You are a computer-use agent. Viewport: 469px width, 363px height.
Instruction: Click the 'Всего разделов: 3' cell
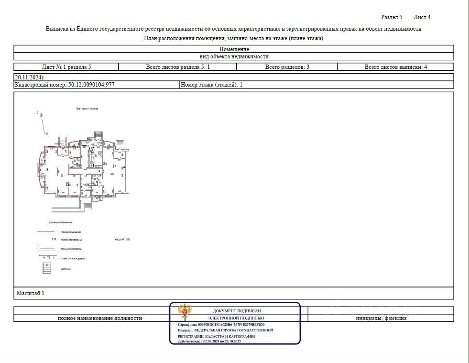point(287,67)
